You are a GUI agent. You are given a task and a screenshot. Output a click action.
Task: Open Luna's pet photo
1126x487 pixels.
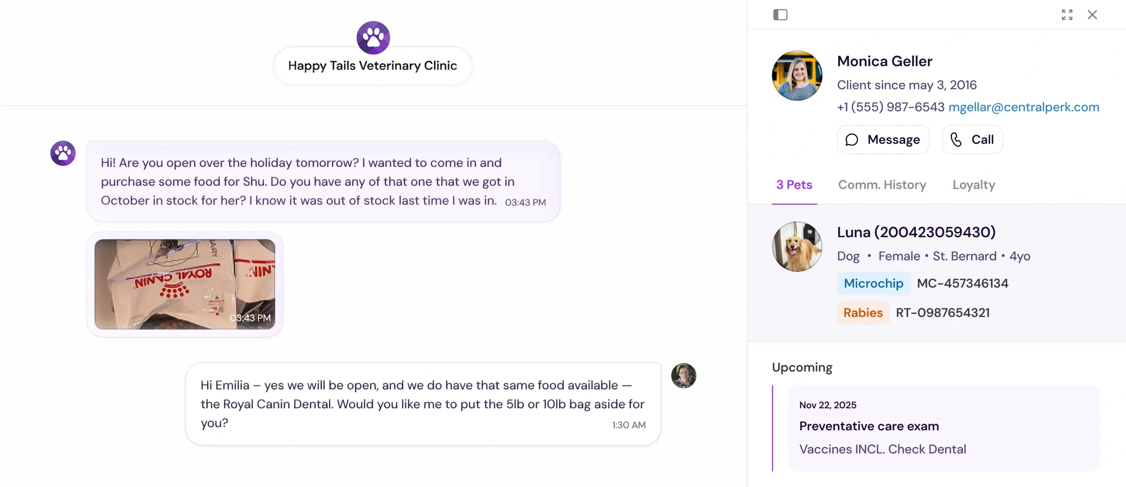point(797,247)
